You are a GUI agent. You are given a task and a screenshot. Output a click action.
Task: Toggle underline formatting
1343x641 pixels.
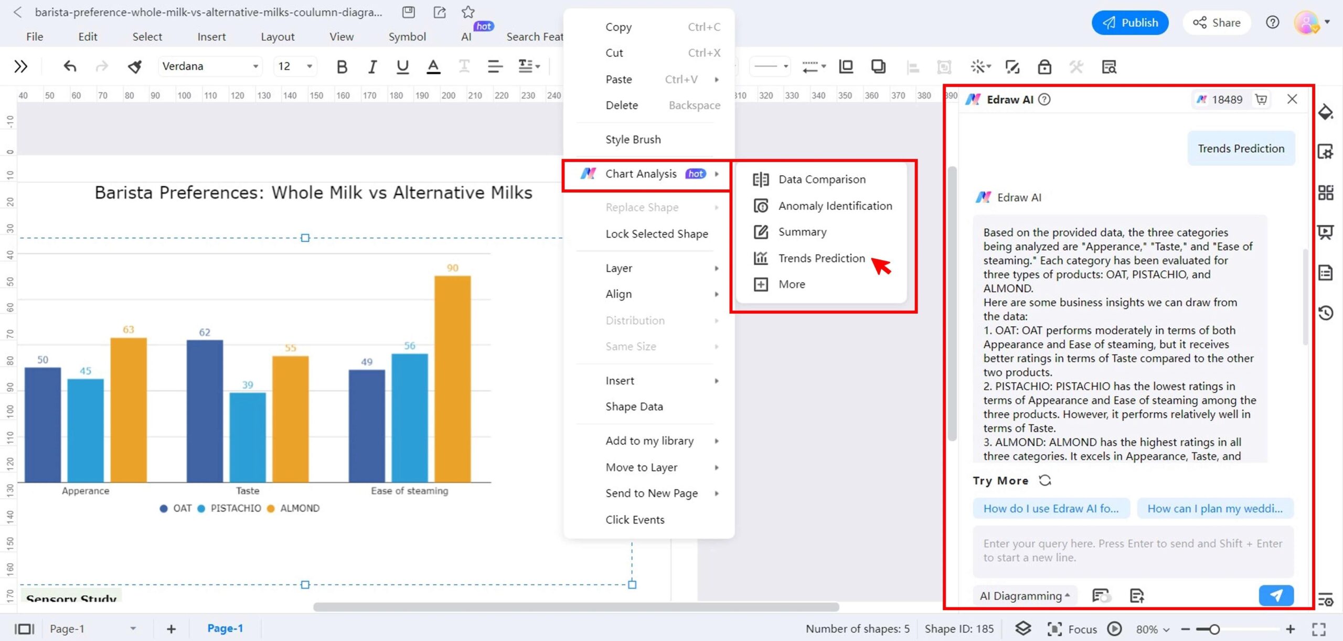click(402, 66)
